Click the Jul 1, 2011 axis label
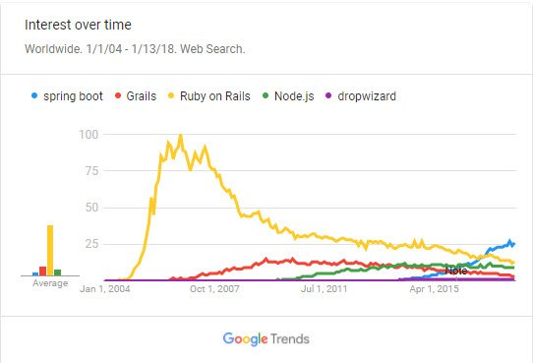 coord(324,289)
